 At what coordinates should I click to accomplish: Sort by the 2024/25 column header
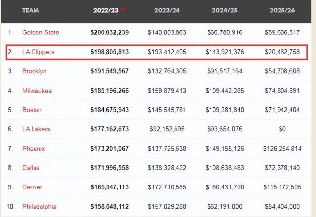click(x=225, y=10)
